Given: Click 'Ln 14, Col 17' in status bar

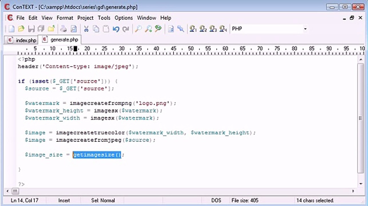Looking at the screenshot, I should (x=24, y=201).
